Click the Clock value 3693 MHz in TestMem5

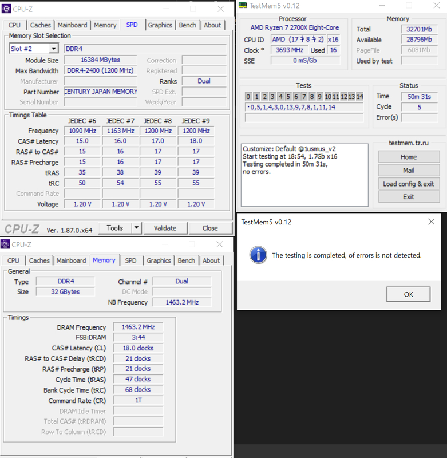point(290,50)
